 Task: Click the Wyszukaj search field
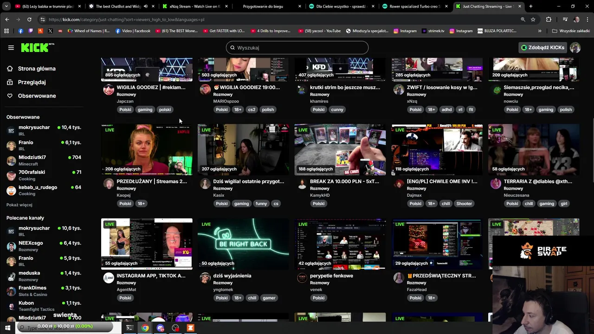click(297, 48)
